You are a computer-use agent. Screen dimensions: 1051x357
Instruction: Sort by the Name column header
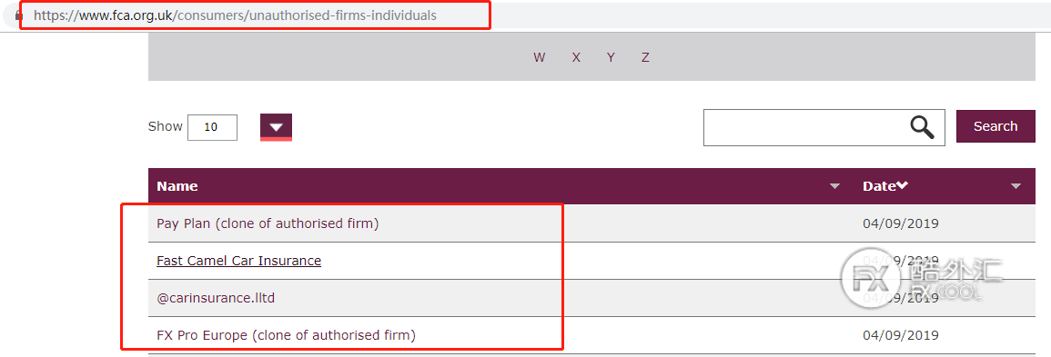(177, 186)
